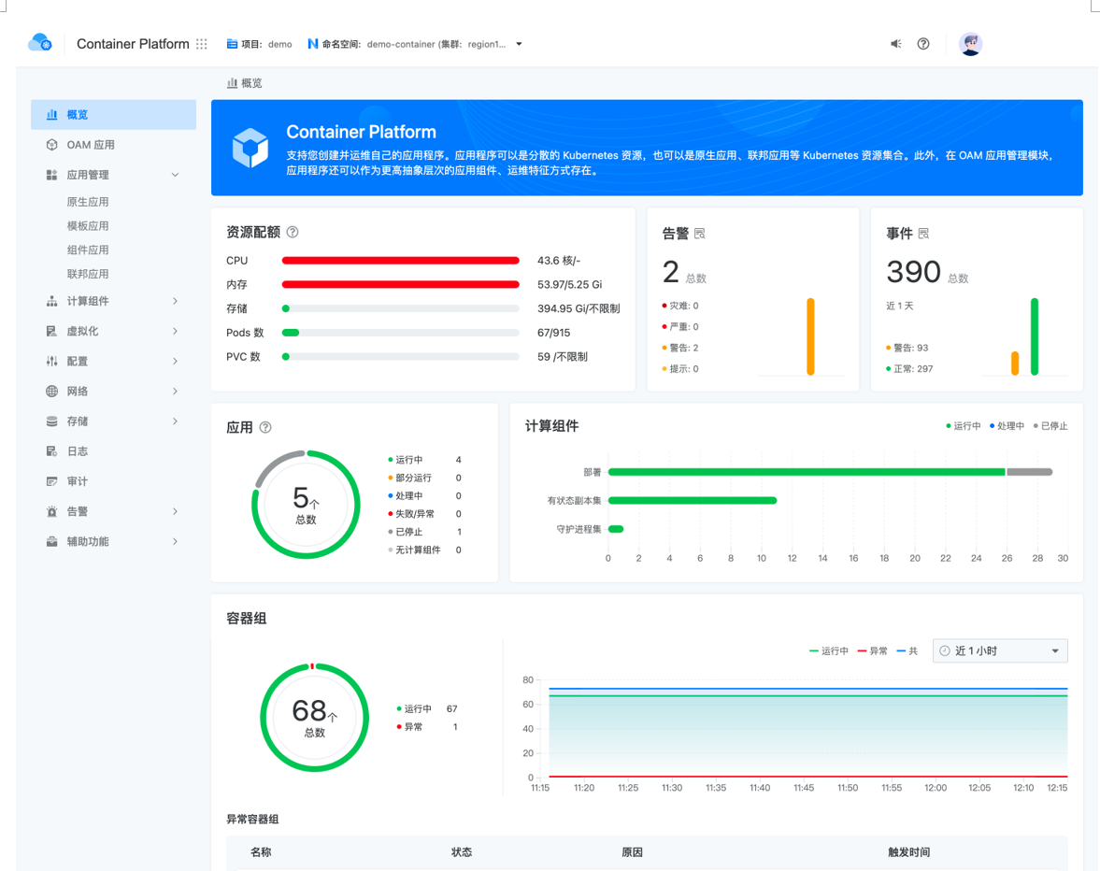Image resolution: width=1100 pixels, height=871 pixels.
Task: Open the 近 1 小时 time range dropdown
Action: click(999, 650)
